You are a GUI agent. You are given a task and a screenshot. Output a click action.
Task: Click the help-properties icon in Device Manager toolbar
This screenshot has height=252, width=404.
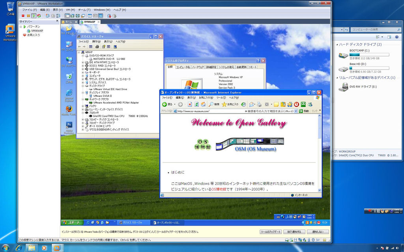(104, 46)
